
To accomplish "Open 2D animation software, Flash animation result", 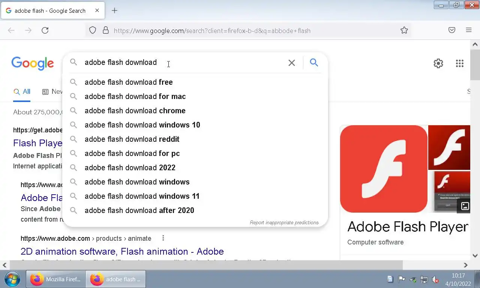I will [122, 251].
